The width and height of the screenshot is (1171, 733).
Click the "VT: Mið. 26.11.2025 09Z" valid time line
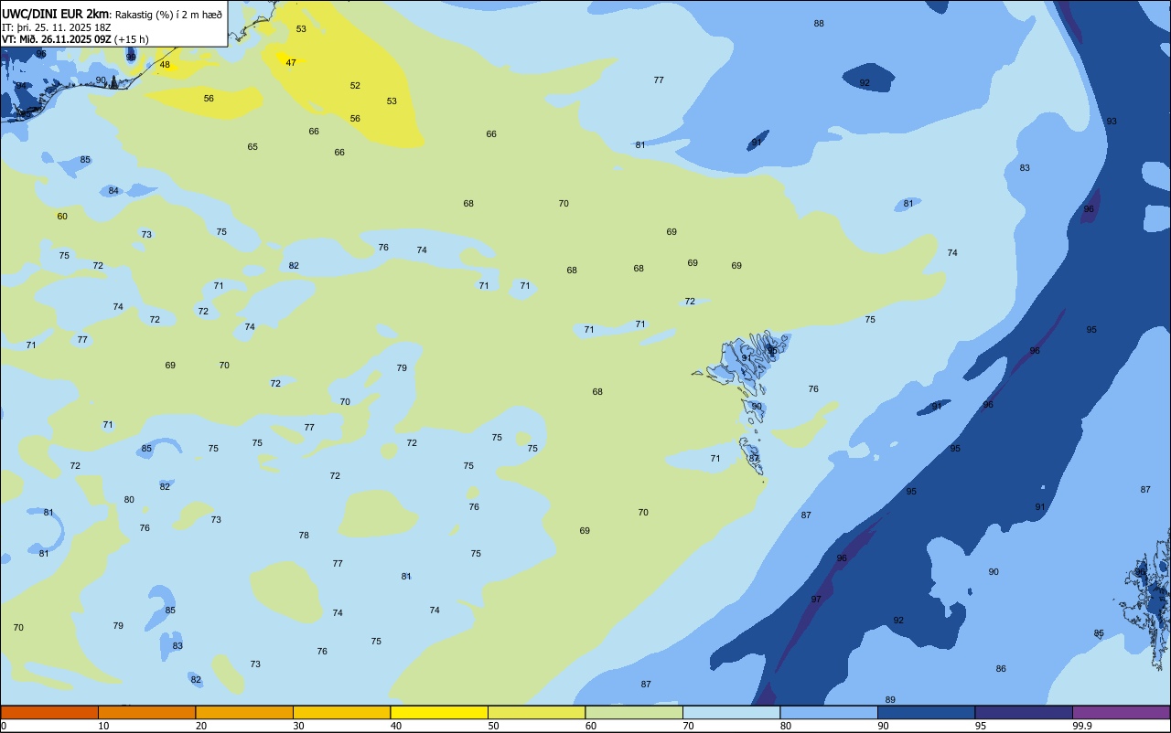(x=57, y=38)
